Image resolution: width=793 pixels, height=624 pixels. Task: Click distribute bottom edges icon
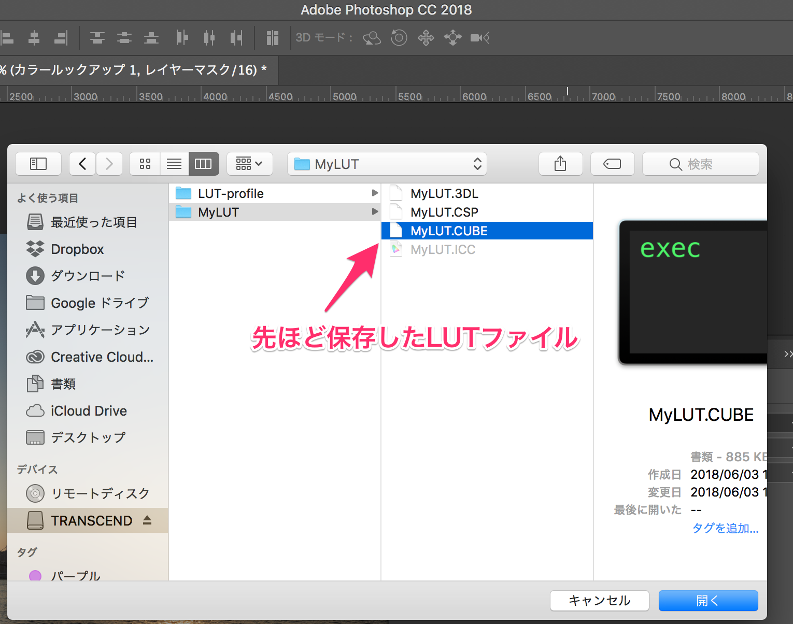[x=151, y=38]
